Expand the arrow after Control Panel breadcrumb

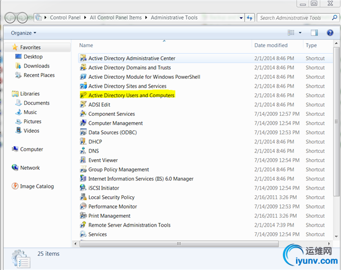coord(85,17)
